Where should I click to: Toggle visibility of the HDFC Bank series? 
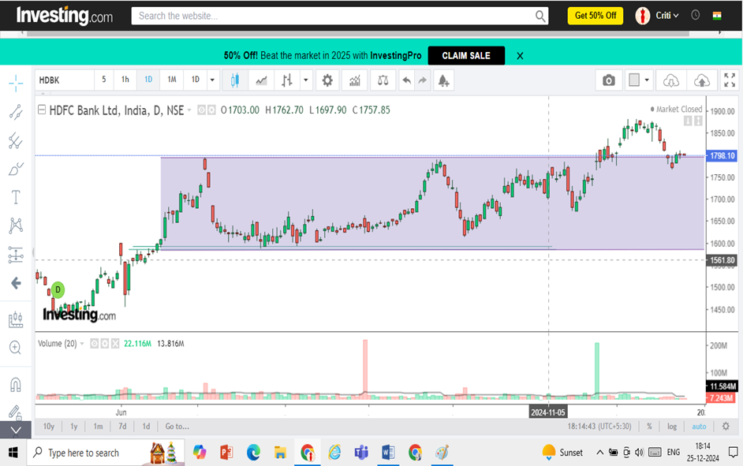coord(201,110)
